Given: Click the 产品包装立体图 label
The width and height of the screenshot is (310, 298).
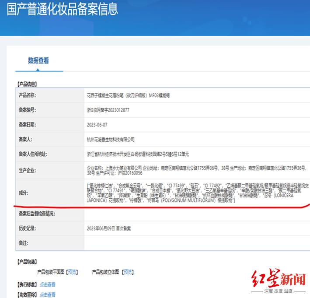Looking at the screenshot, I should pos(105,272).
